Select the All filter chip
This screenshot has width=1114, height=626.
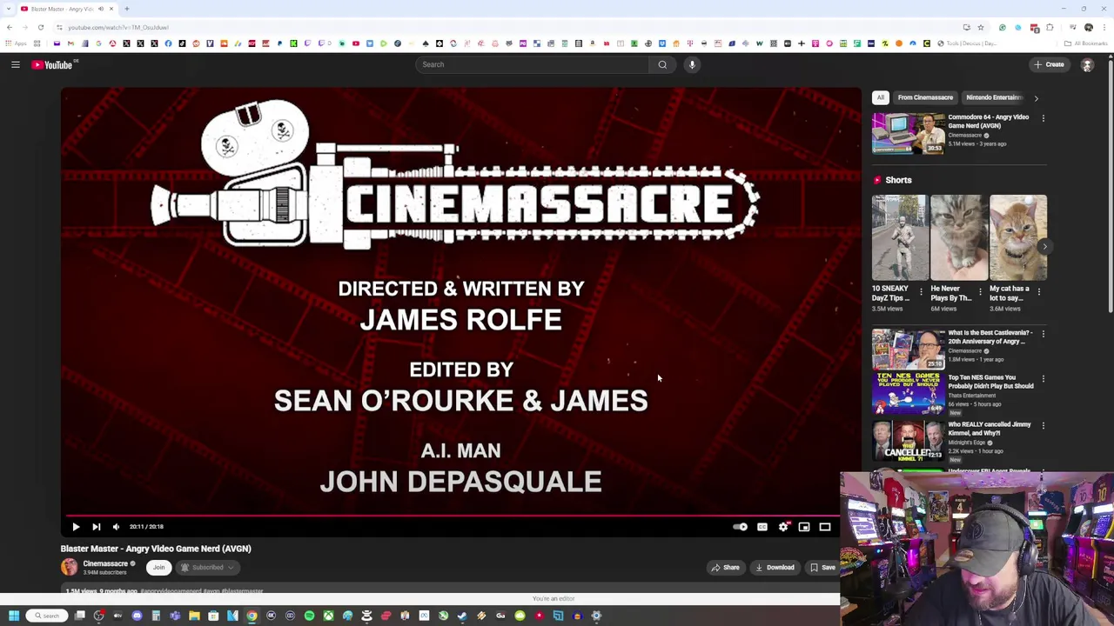click(x=881, y=97)
